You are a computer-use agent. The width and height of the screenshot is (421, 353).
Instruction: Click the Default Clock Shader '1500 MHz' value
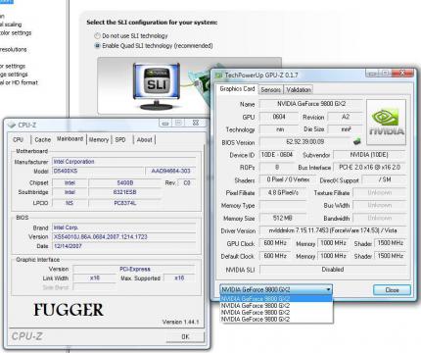[x=391, y=256]
